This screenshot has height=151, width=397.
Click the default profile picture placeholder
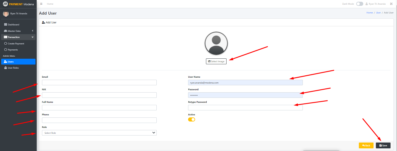[x=216, y=44]
